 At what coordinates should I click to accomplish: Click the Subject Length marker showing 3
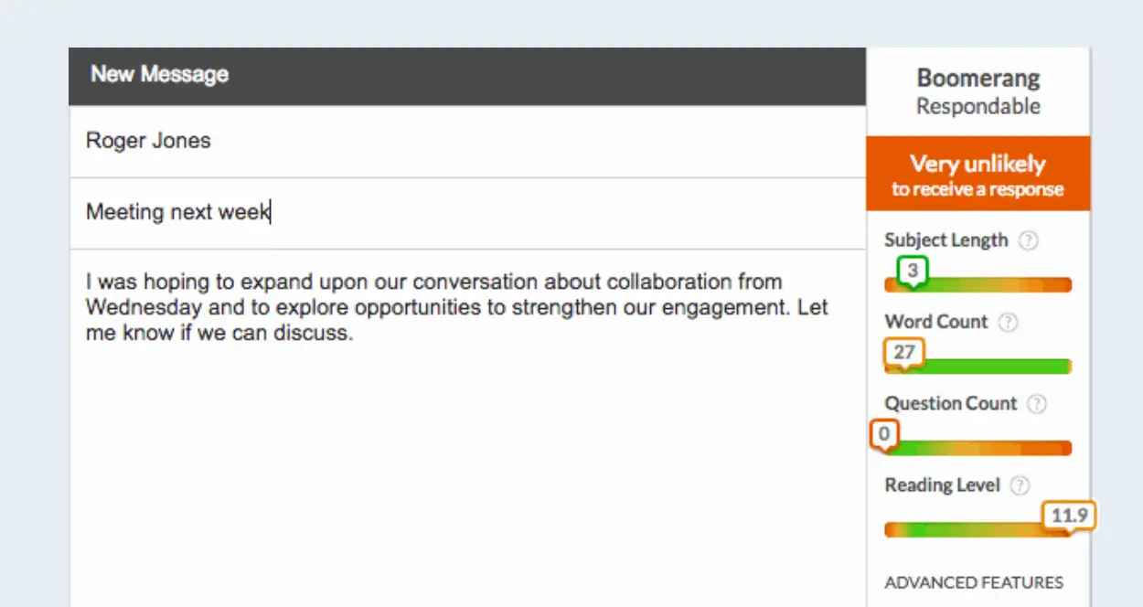(x=912, y=271)
